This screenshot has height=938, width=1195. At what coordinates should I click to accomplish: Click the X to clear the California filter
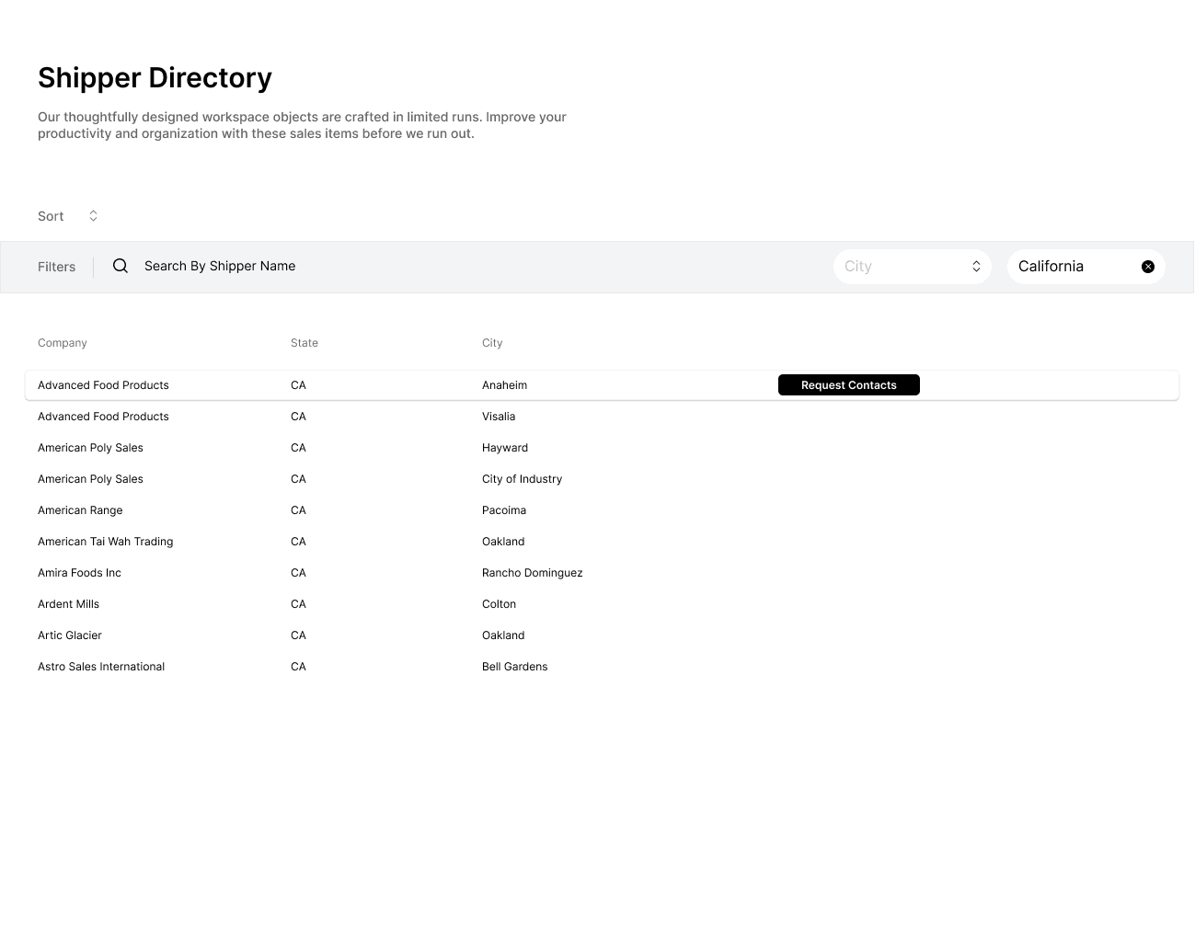(1147, 266)
